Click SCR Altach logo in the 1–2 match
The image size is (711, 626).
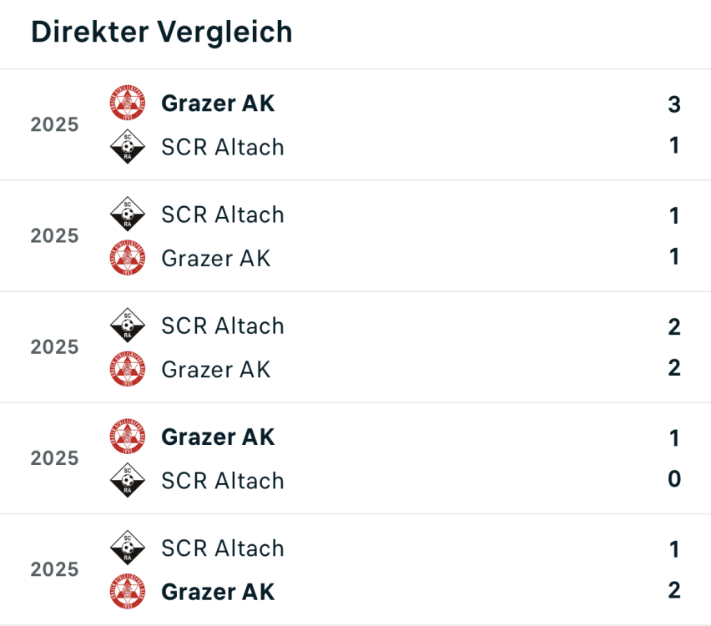(x=128, y=548)
